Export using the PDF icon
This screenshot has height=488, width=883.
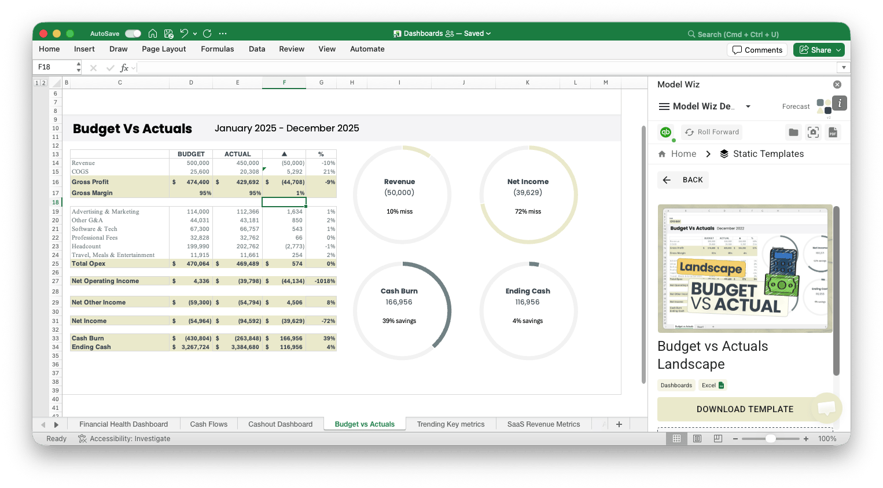pyautogui.click(x=833, y=133)
